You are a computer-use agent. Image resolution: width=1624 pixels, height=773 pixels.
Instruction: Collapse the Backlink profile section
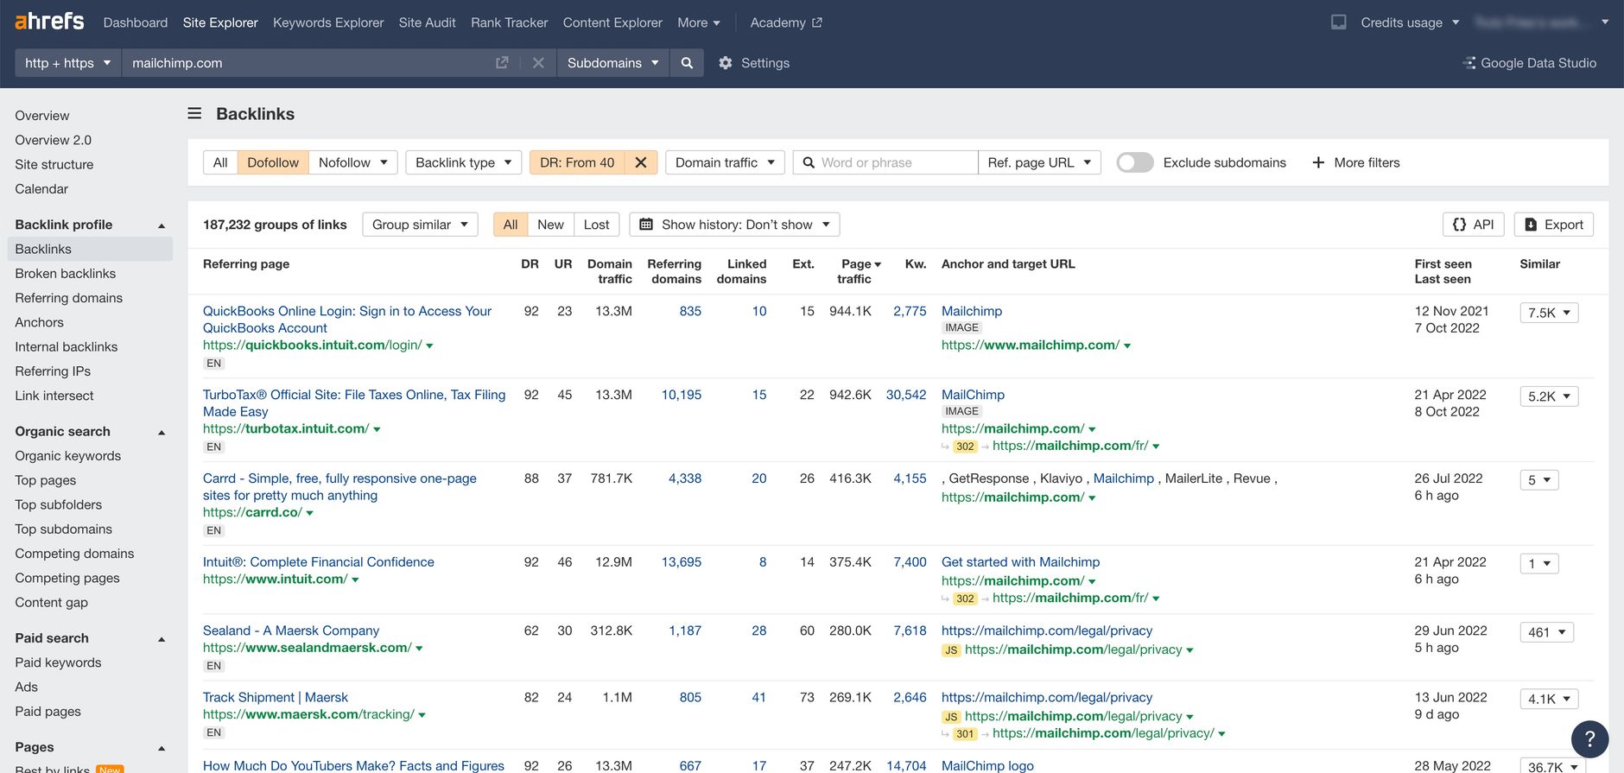(162, 225)
